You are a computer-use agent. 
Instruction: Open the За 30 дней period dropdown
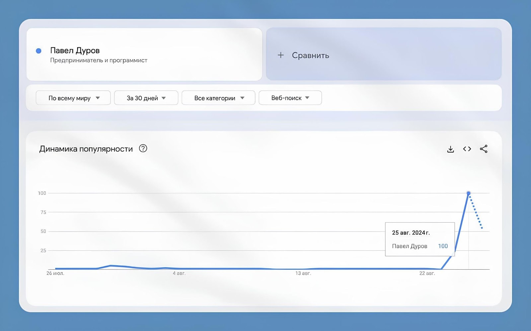(x=146, y=98)
